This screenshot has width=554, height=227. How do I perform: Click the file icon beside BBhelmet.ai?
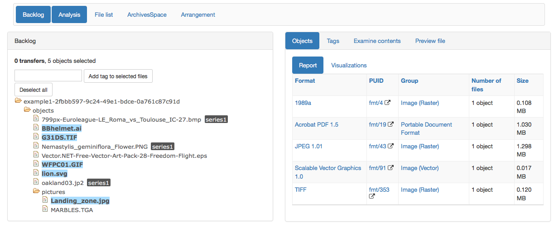(x=36, y=128)
